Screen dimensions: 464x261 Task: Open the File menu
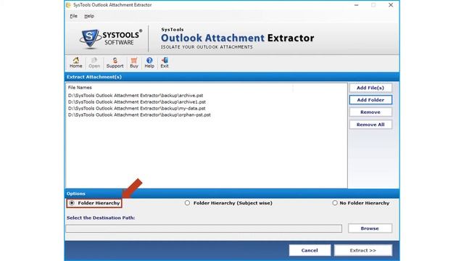(73, 16)
